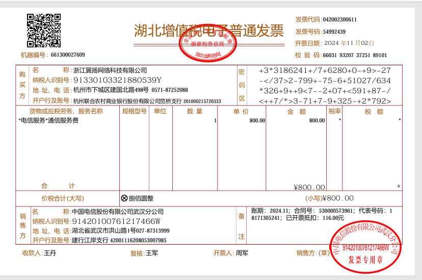
Task: Click the seller name 中国电信股份有限公司武汉分公司
Action: click(118, 212)
